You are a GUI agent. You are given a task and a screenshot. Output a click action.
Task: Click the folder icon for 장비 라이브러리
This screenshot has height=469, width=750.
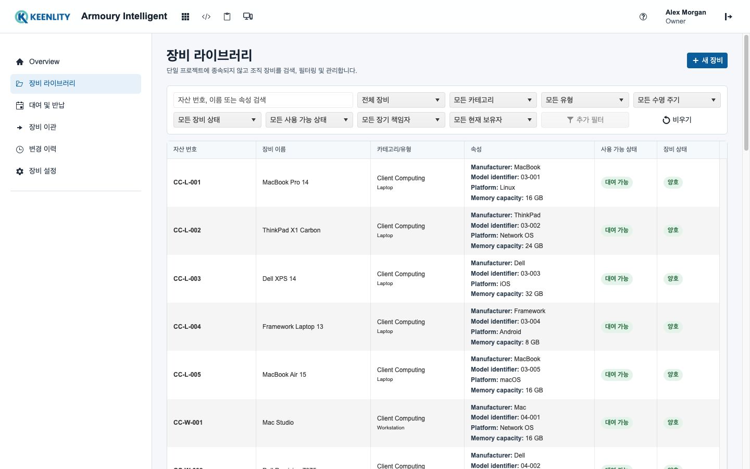20,83
